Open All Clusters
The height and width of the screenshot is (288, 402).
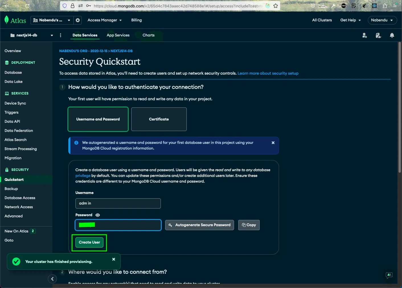click(322, 20)
